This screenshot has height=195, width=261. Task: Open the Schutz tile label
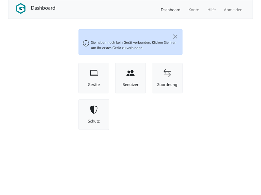click(94, 121)
